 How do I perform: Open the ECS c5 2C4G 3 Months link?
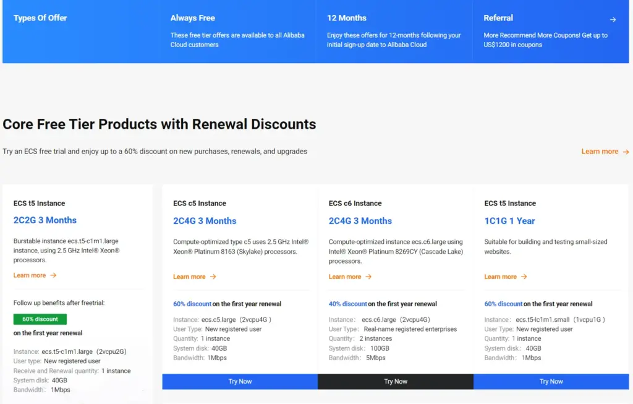pos(205,221)
